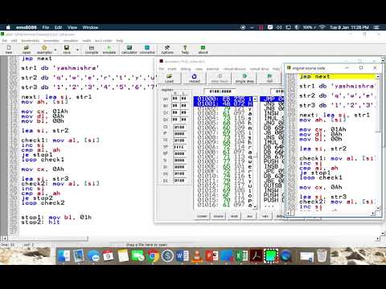Click the aux button in emulator
Image resolution: width=386 pixels, height=289 pixels.
point(249,216)
